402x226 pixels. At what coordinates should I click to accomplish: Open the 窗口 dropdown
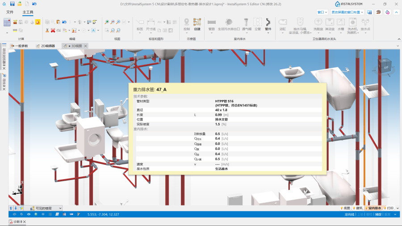[322, 12]
